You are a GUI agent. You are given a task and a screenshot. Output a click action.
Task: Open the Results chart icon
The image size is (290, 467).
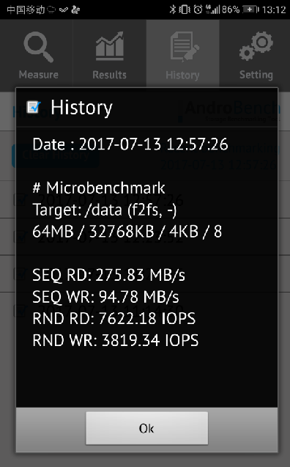(109, 46)
